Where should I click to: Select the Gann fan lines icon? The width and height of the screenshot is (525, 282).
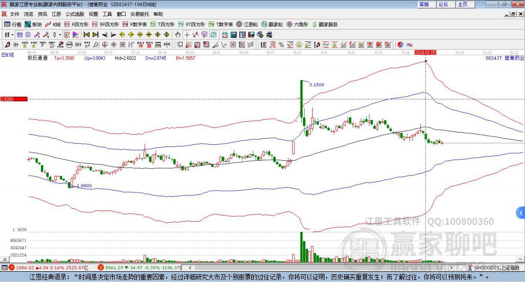click(189, 45)
